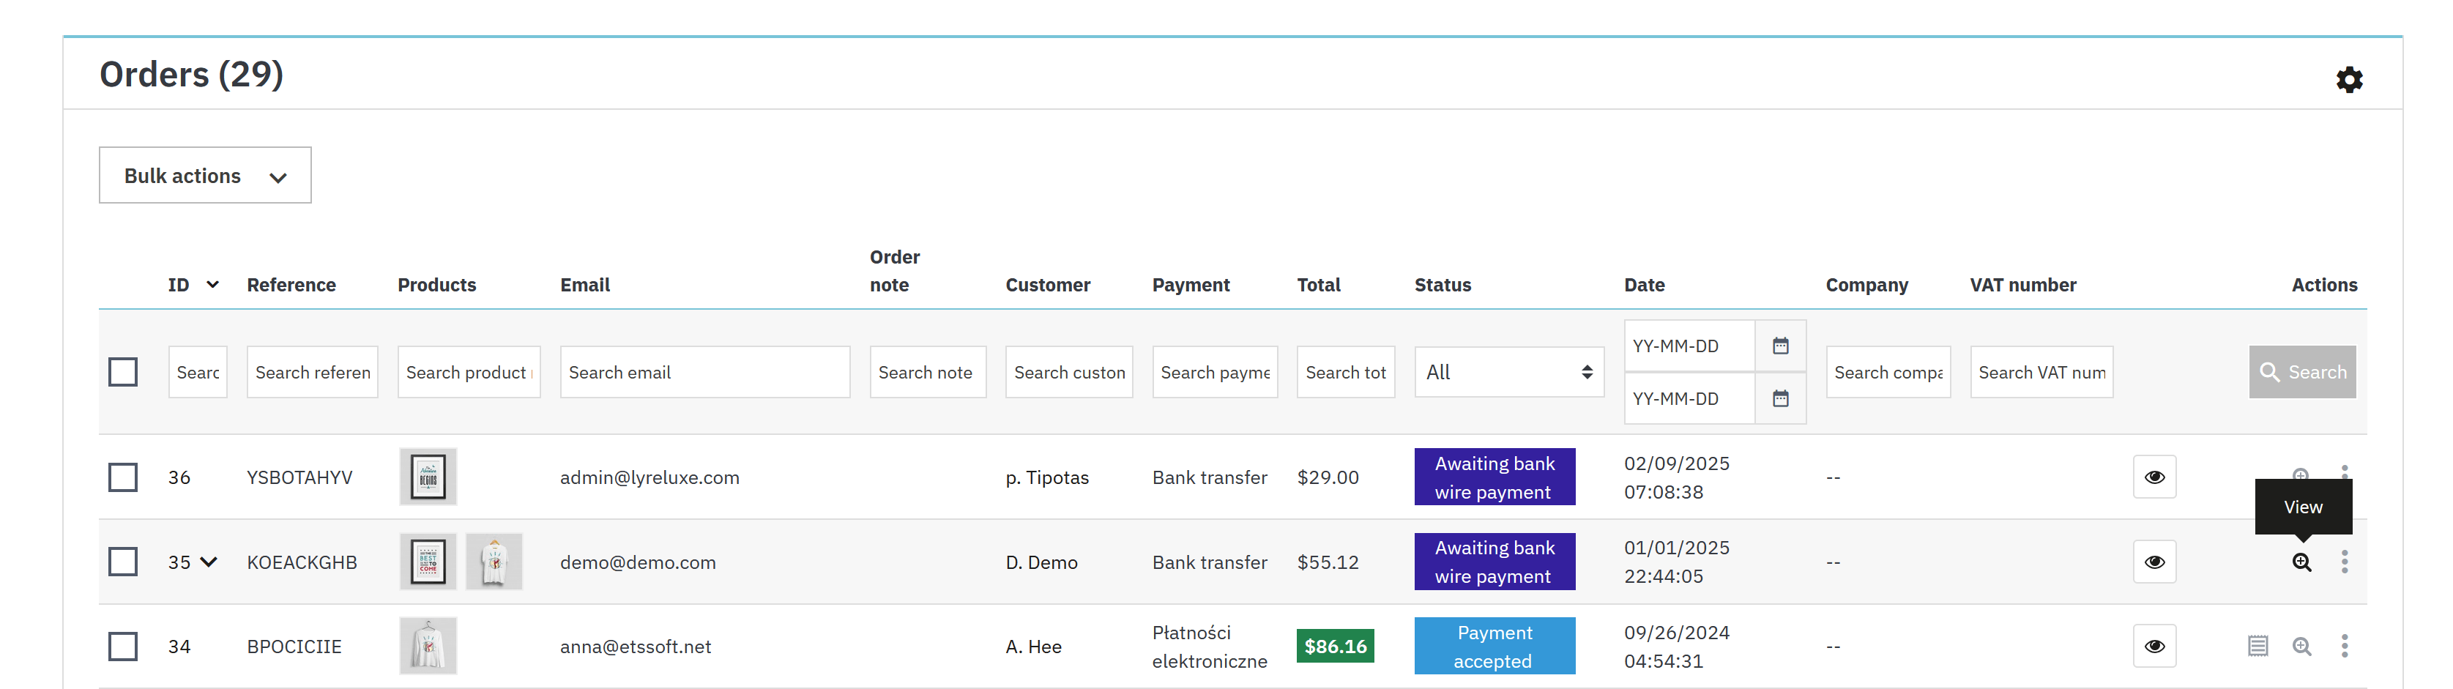Toggle the ID column sort arrow

[212, 285]
